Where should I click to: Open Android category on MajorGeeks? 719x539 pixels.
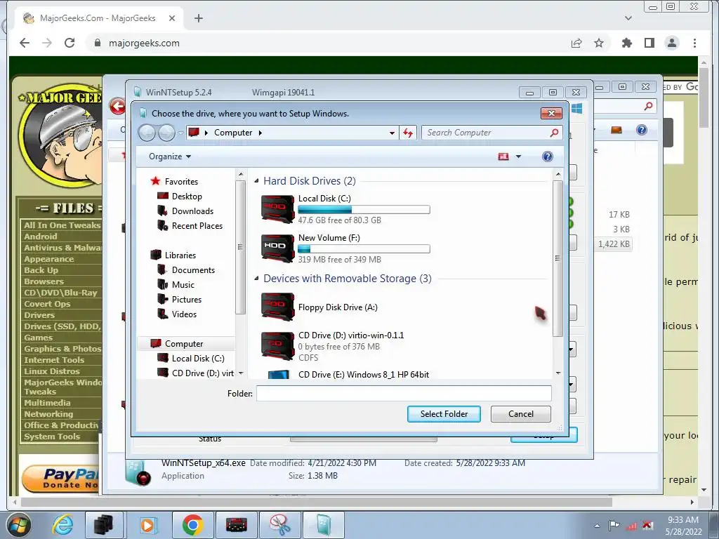coord(40,237)
